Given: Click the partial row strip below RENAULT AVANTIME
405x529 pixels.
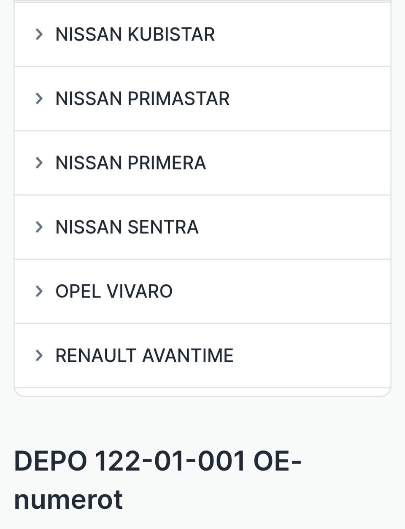Looking at the screenshot, I should 202,392.
